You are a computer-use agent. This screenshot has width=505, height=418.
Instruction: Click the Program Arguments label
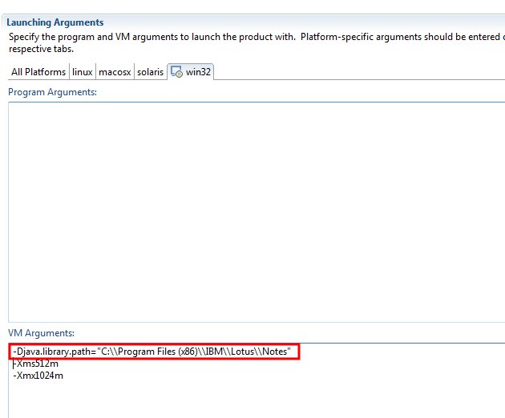click(52, 92)
